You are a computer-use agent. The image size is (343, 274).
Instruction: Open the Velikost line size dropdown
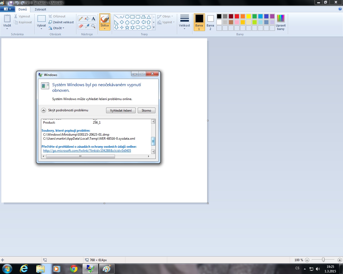185,22
